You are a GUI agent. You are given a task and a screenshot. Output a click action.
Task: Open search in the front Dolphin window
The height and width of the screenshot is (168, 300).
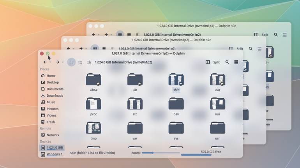pos(227,62)
